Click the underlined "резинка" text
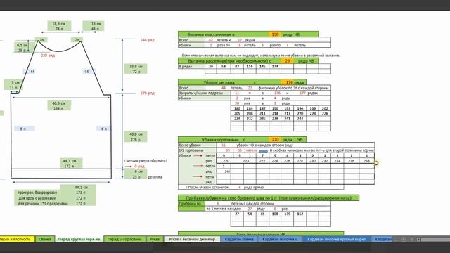This screenshot has height=253, width=450. [x=155, y=177]
